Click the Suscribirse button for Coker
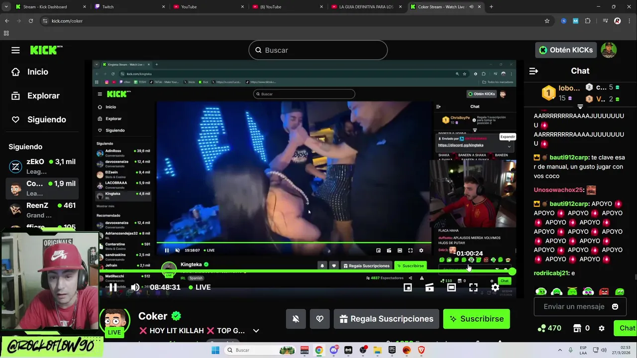The height and width of the screenshot is (358, 637). (477, 319)
